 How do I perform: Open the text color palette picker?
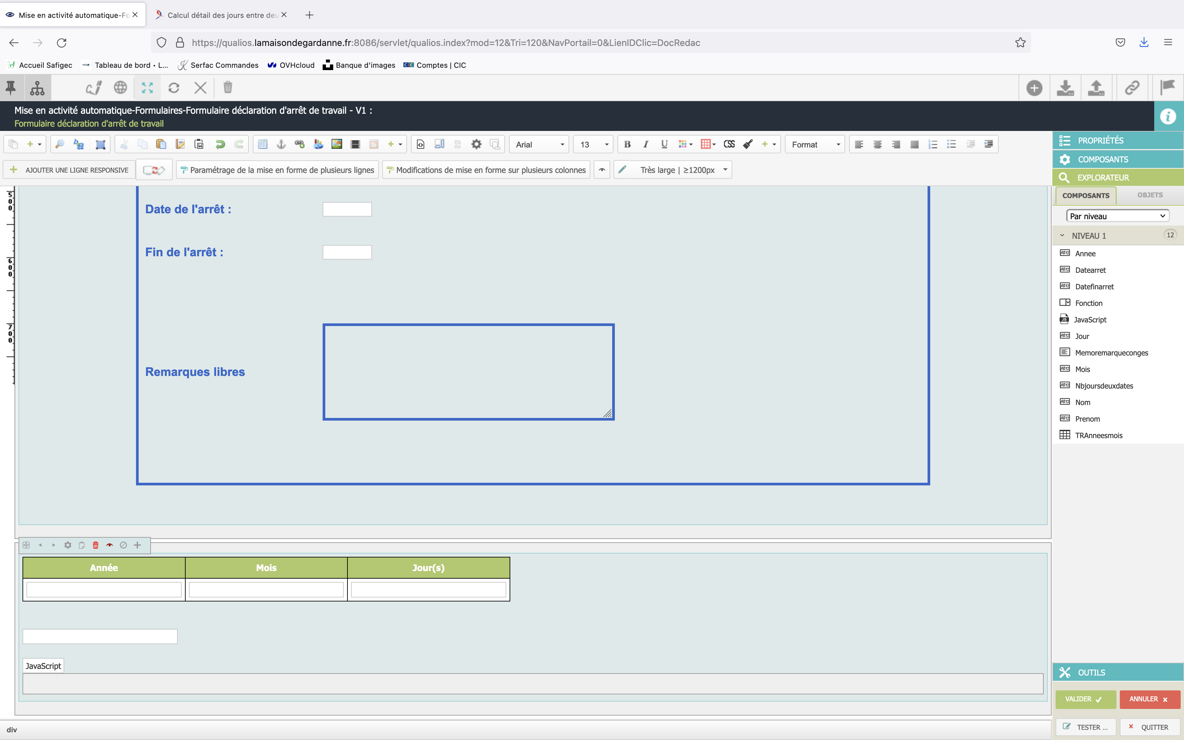point(685,144)
